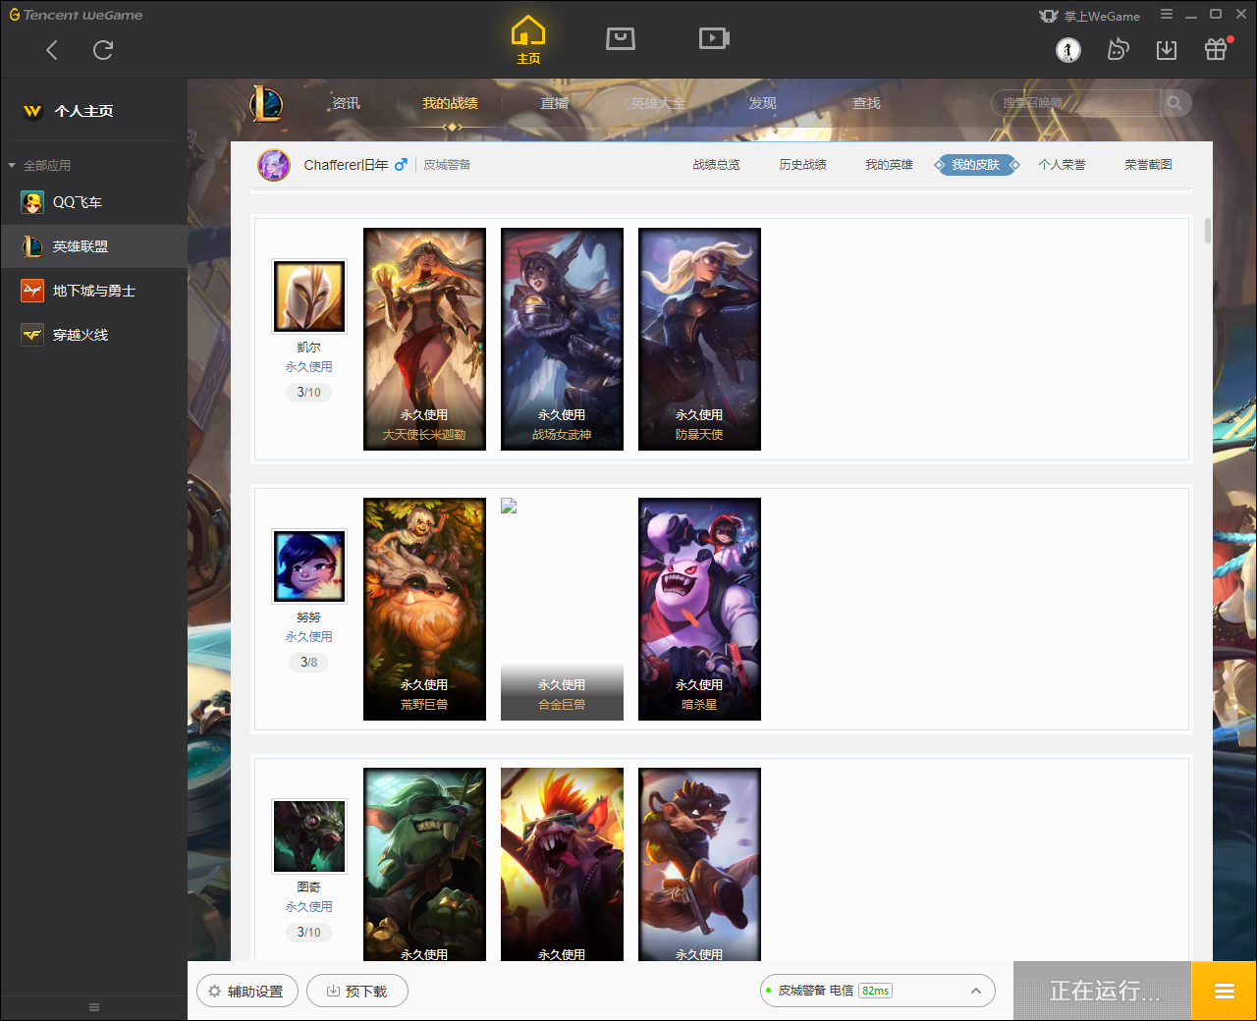Click the Tencent WeGame title logo

coord(76,15)
